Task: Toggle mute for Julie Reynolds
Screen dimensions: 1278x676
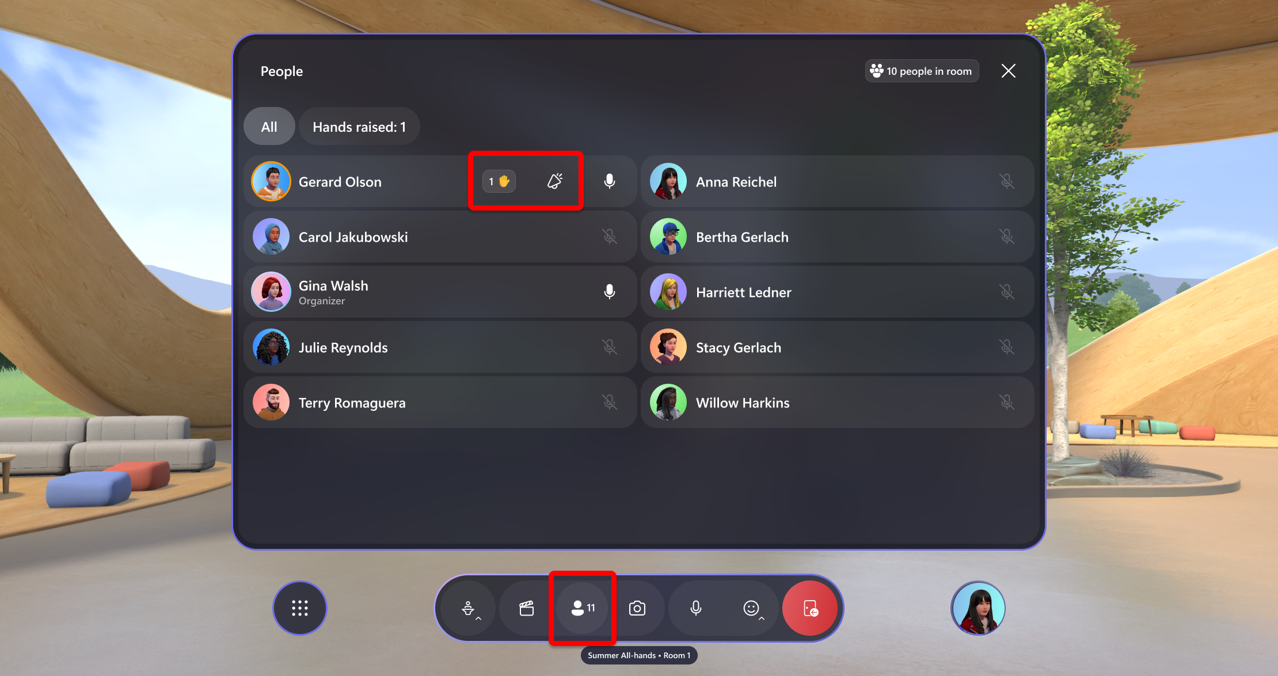Action: coord(610,346)
